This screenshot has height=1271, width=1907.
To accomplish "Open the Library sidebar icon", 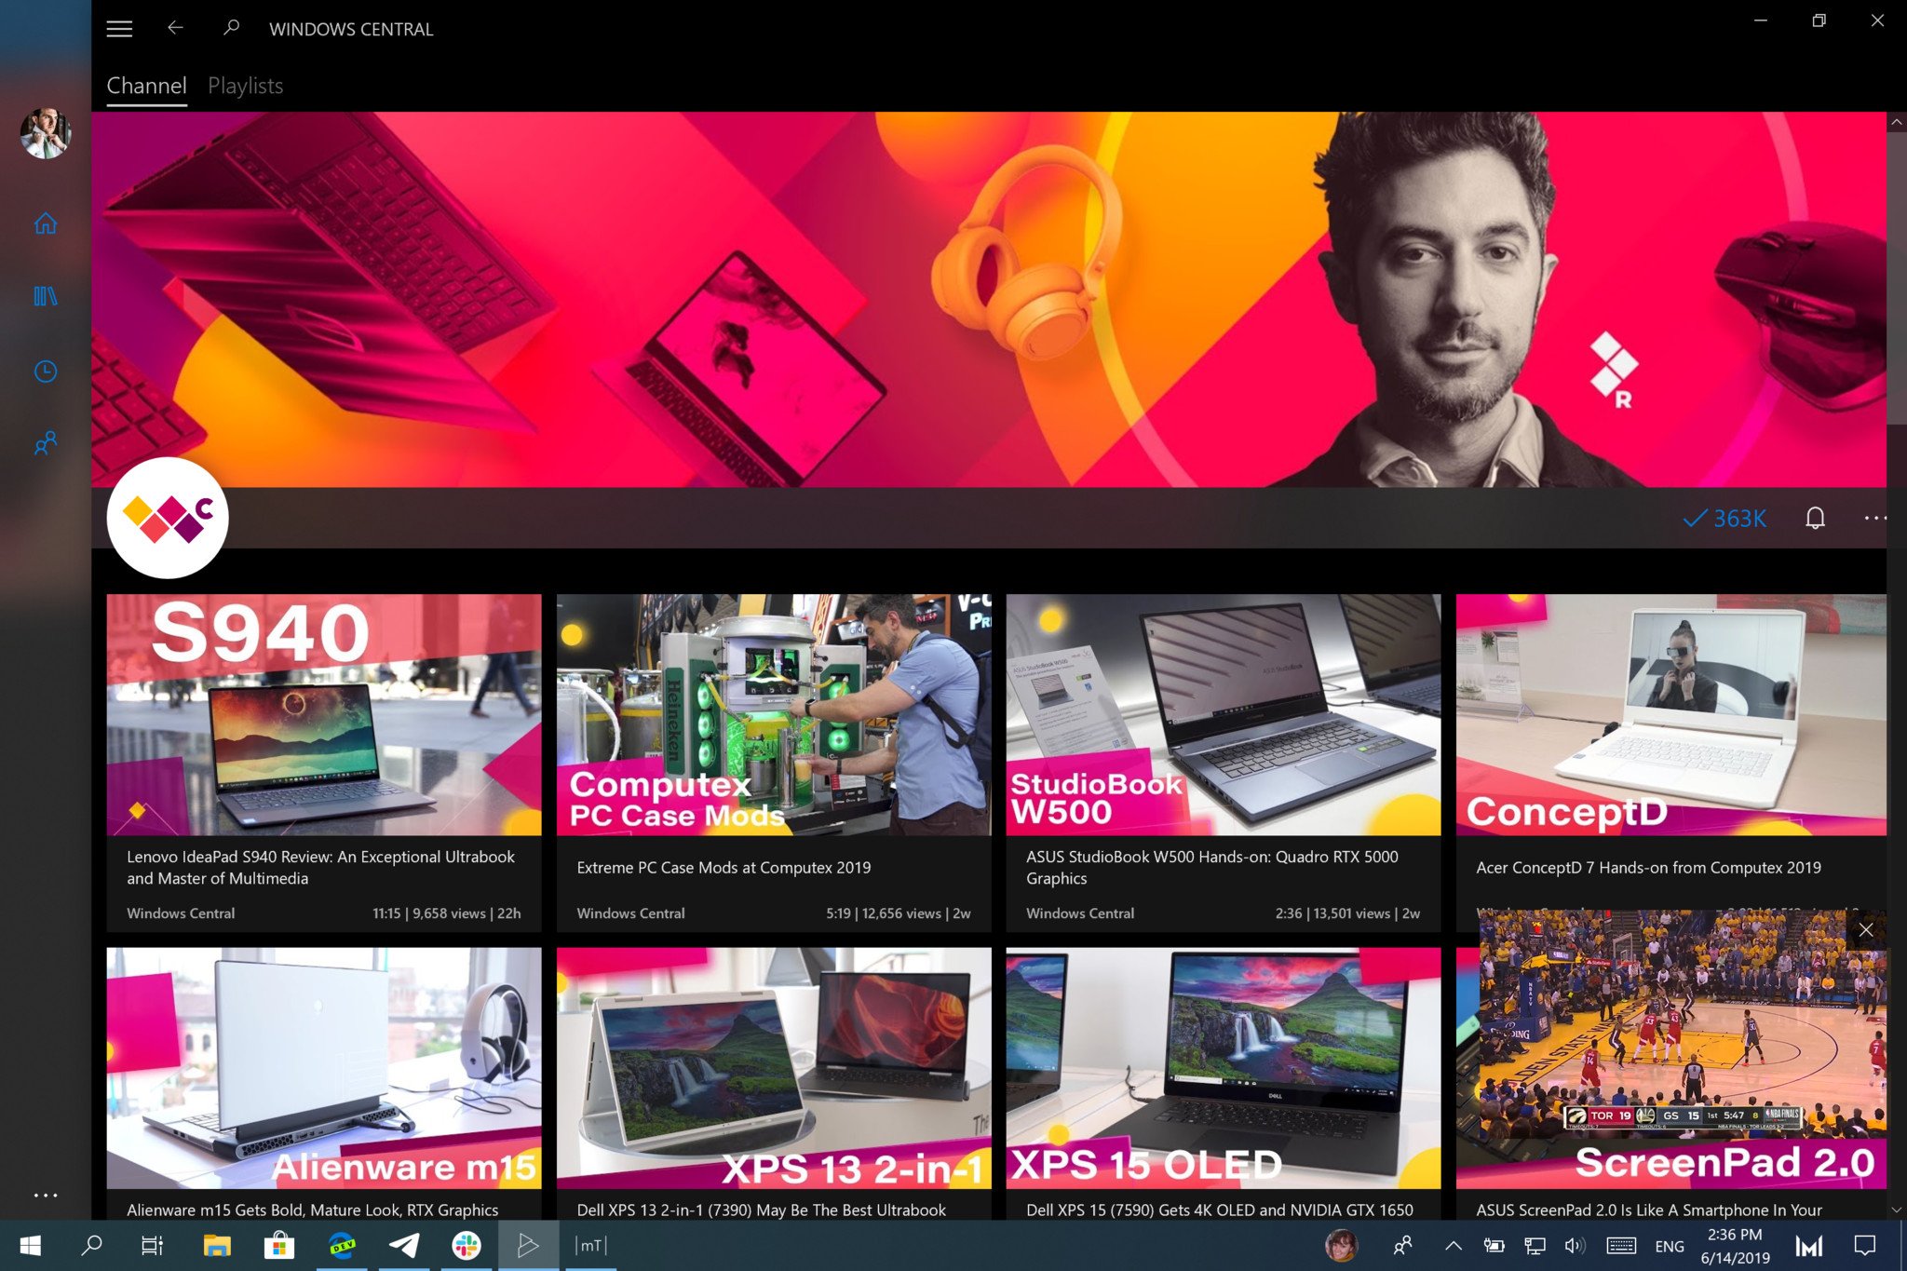I will point(45,297).
